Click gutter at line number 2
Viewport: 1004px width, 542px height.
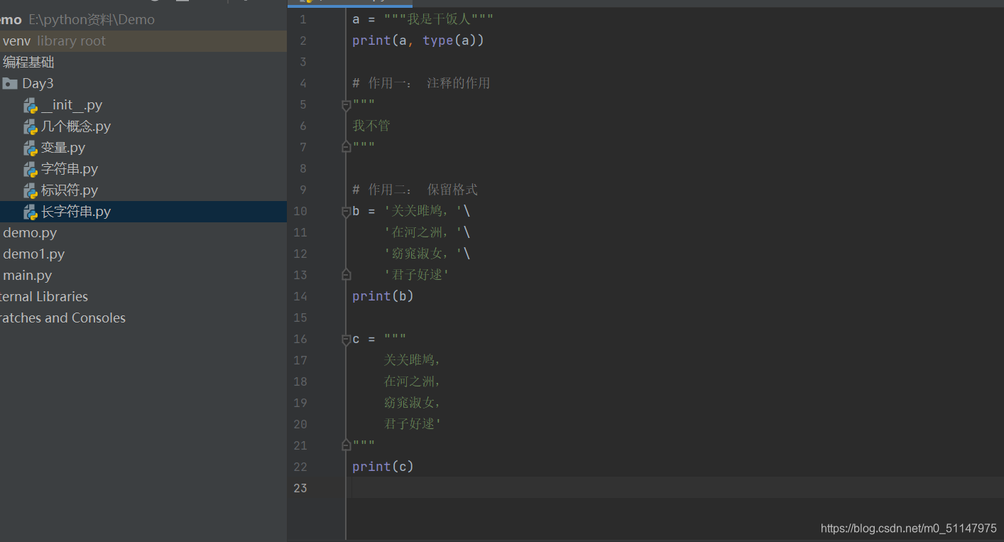click(303, 41)
